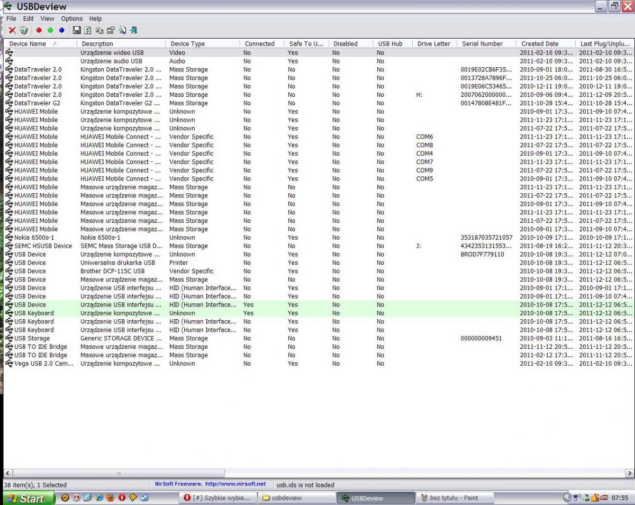The width and height of the screenshot is (635, 505).
Task: Click the horizontal scrollbar thumb
Action: pyautogui.click(x=119, y=473)
